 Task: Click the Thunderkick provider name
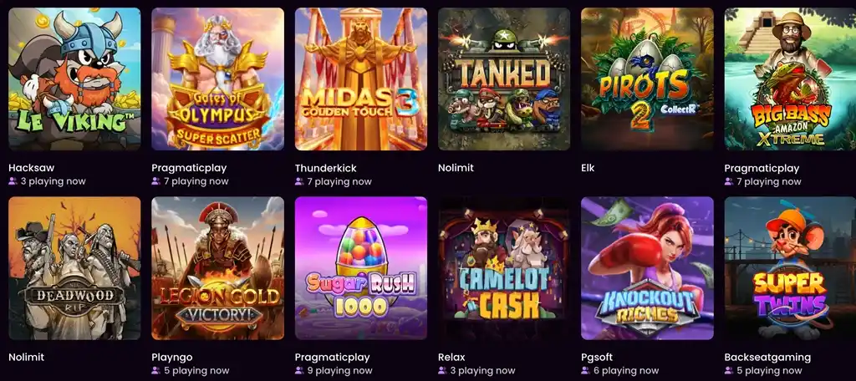pyautogui.click(x=325, y=168)
